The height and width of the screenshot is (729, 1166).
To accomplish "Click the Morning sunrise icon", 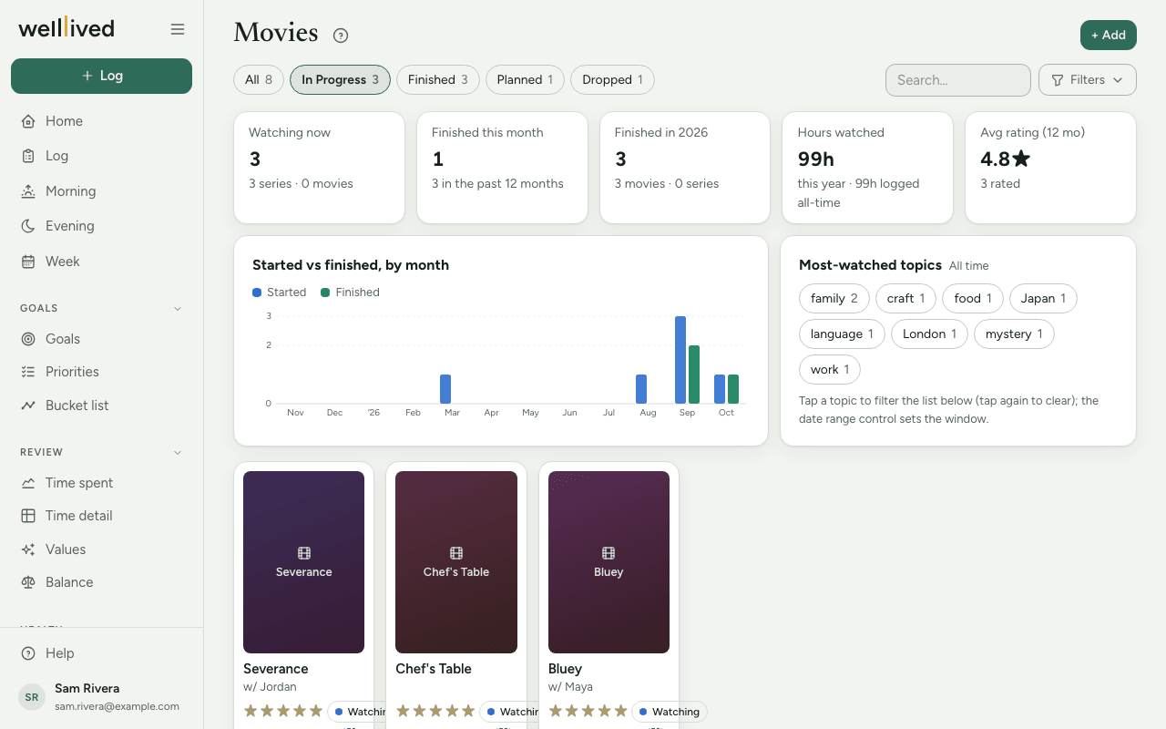I will coord(28,191).
